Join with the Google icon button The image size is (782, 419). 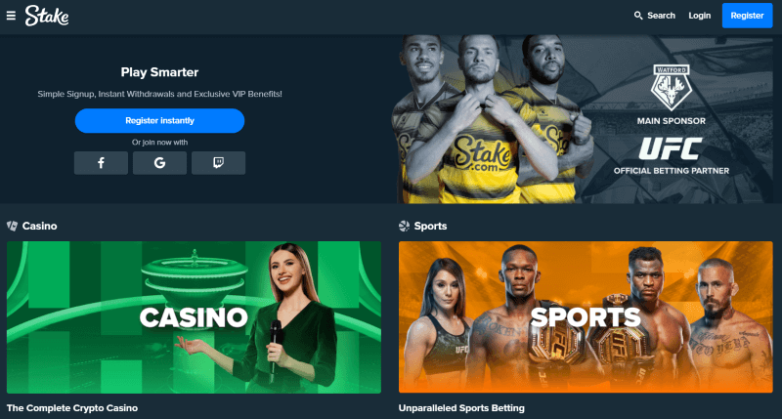[159, 163]
